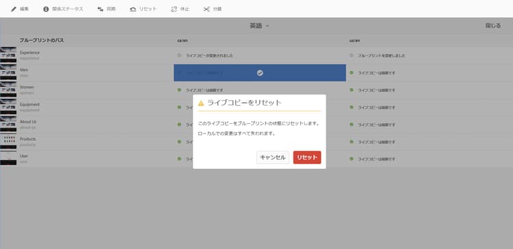This screenshot has height=249, width=513.
Task: Click ブループリントを変更しました status in Experience row
Action: (x=382, y=55)
